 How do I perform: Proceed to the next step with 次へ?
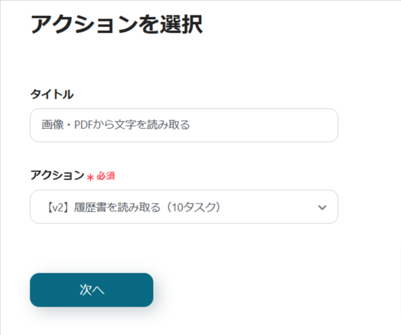click(x=91, y=290)
